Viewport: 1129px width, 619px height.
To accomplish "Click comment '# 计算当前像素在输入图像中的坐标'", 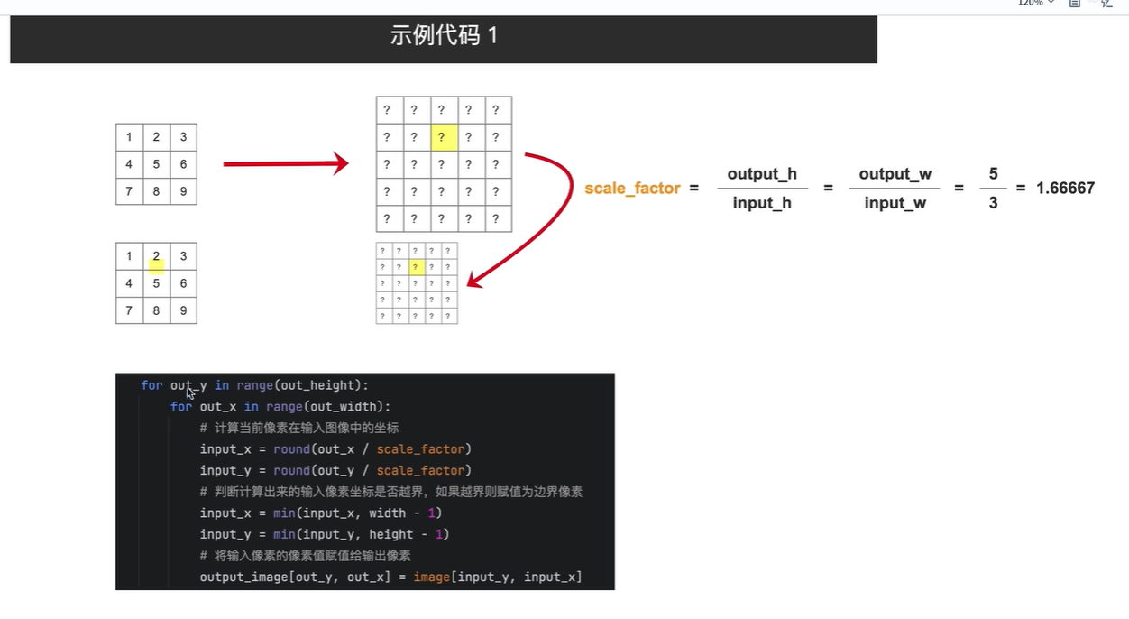I will (299, 428).
